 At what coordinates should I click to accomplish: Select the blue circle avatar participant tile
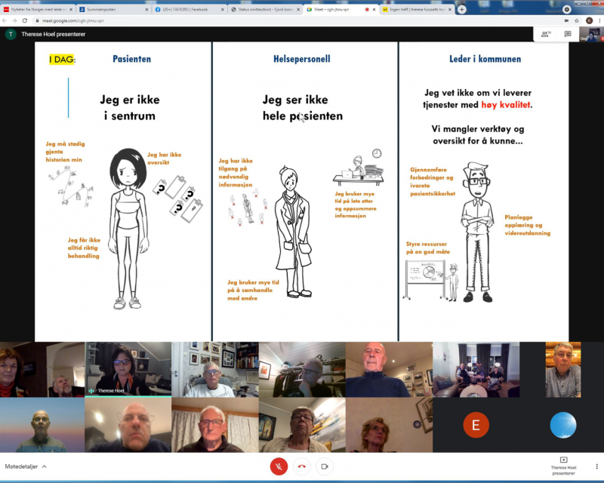(562, 426)
